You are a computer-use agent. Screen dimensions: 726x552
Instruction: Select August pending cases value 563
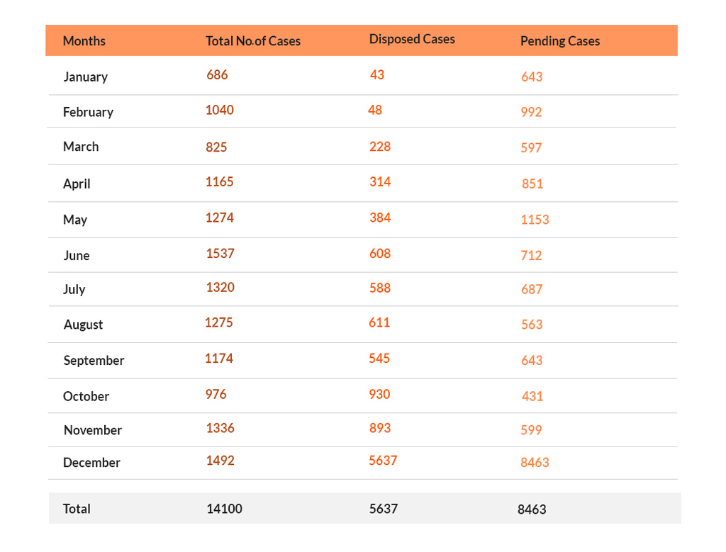click(x=532, y=325)
